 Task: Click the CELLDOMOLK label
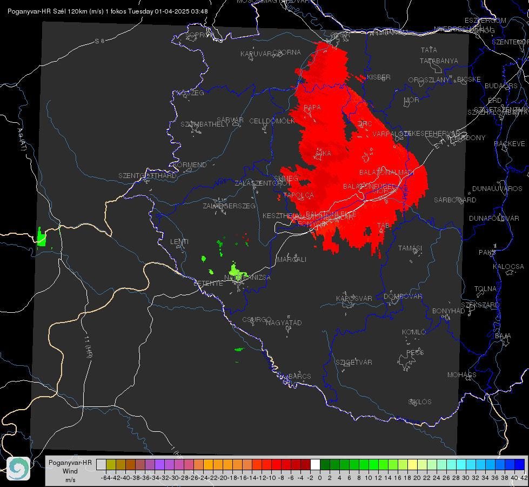(x=272, y=121)
